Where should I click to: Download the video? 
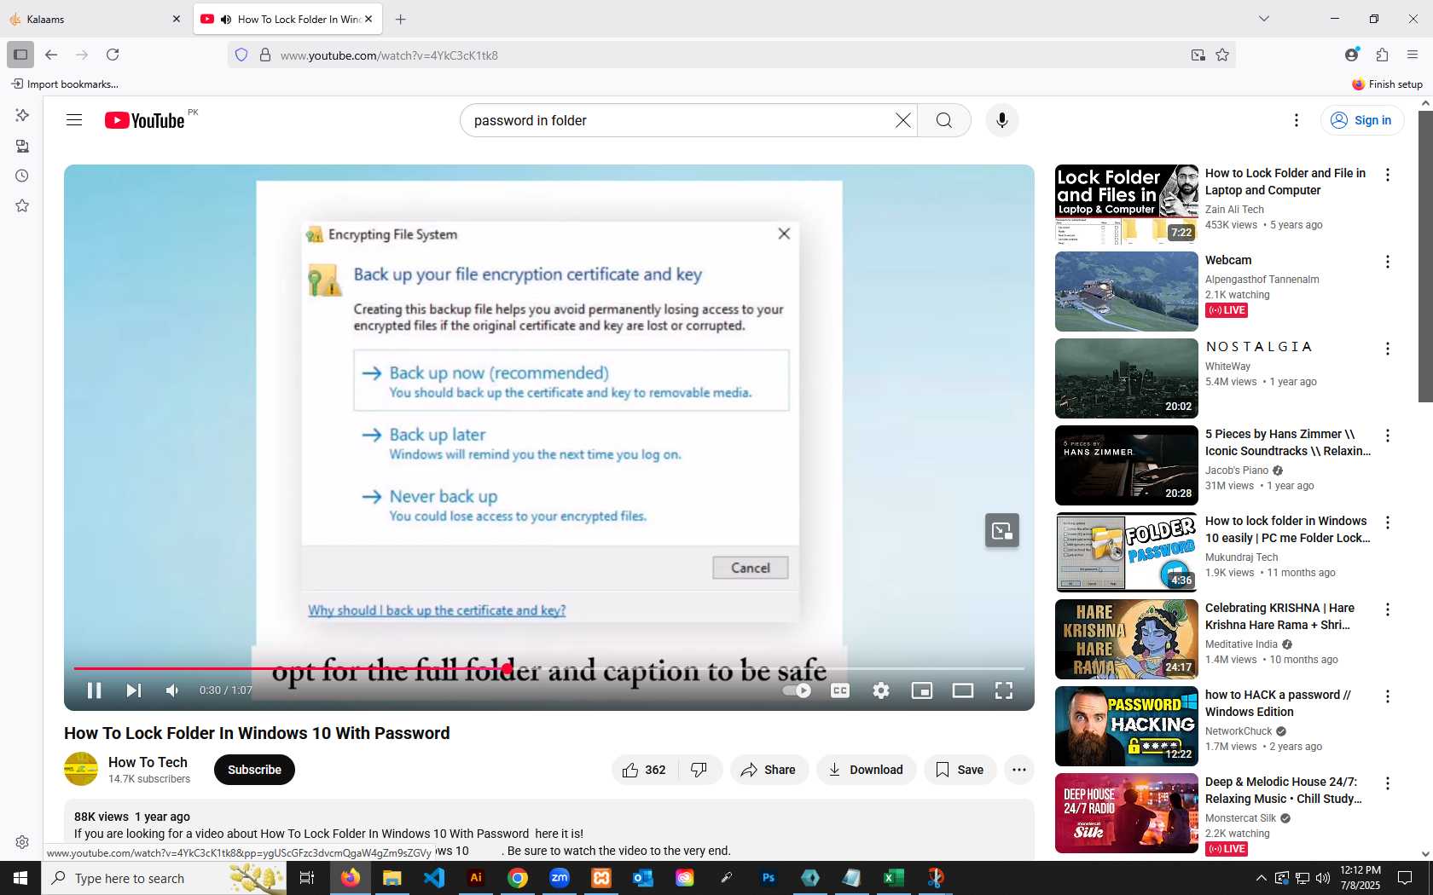tap(867, 770)
